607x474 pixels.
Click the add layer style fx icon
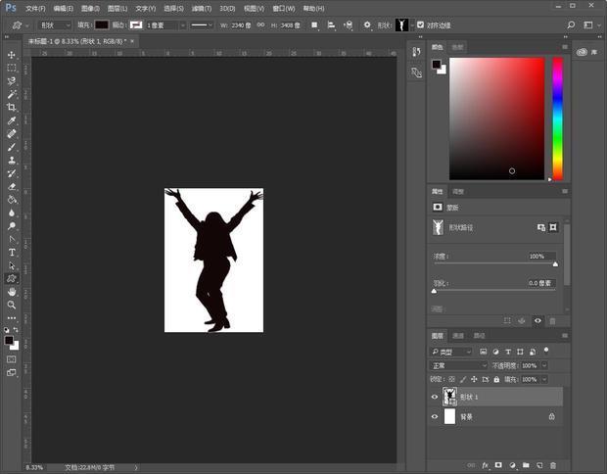click(x=485, y=465)
